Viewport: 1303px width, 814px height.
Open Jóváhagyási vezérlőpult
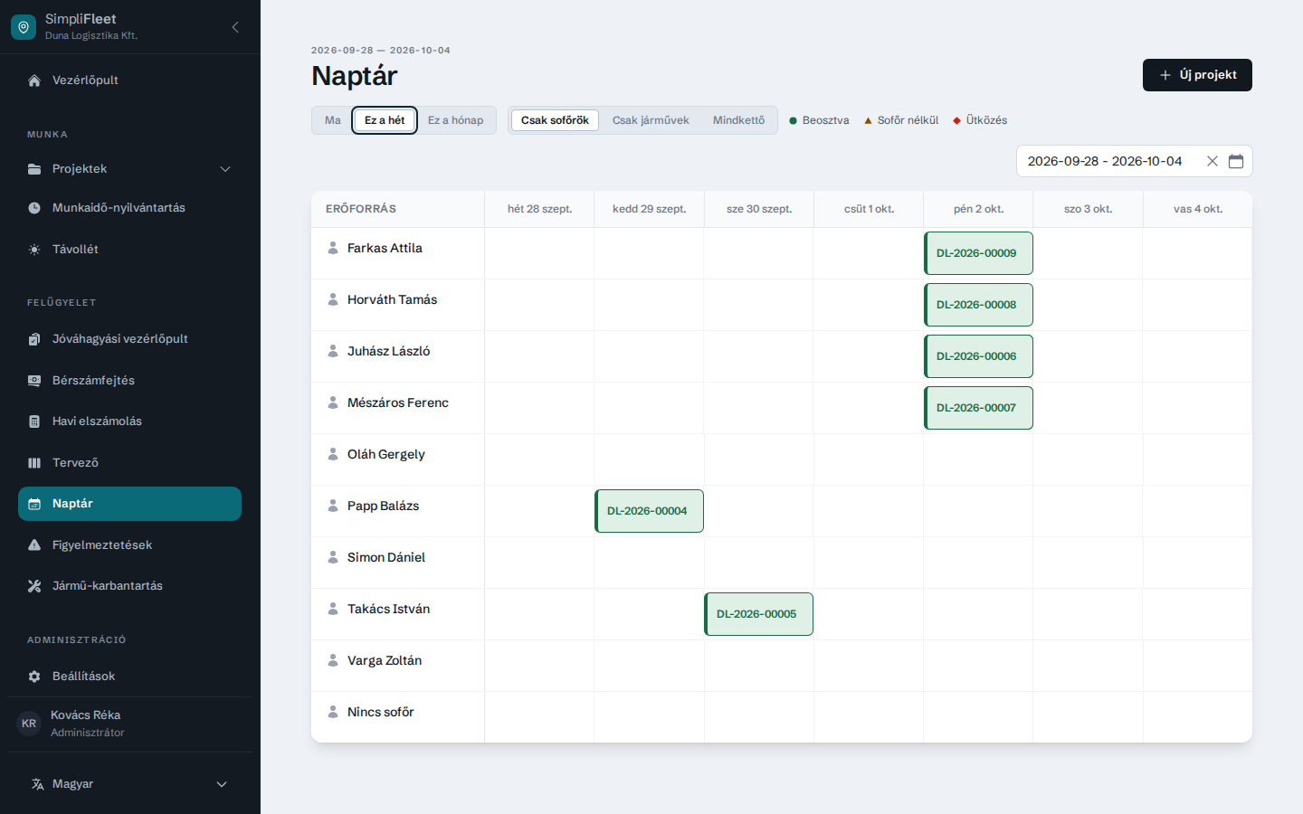tap(129, 339)
